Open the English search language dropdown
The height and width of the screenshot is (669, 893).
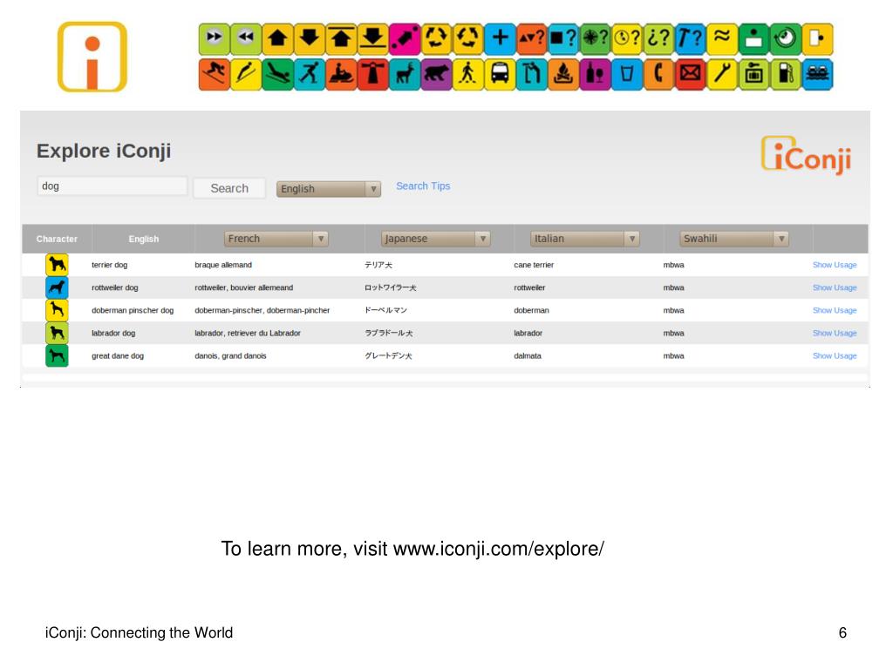(x=329, y=189)
